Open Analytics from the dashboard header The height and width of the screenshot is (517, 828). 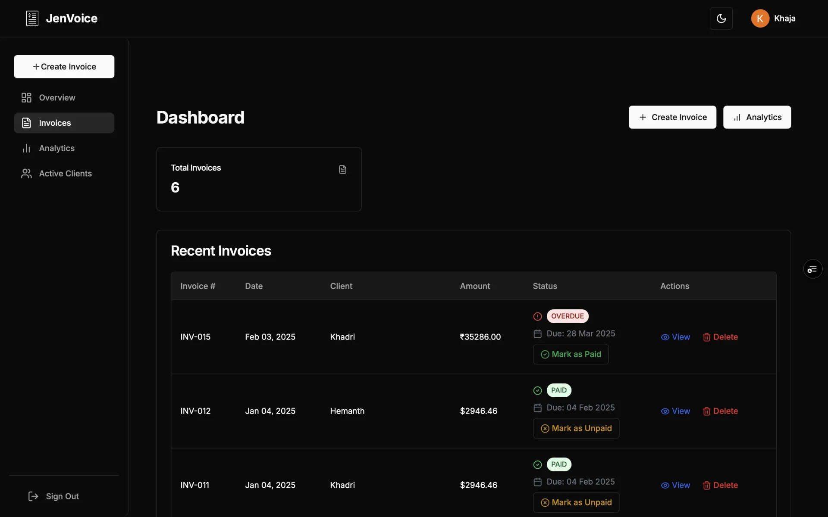(757, 117)
